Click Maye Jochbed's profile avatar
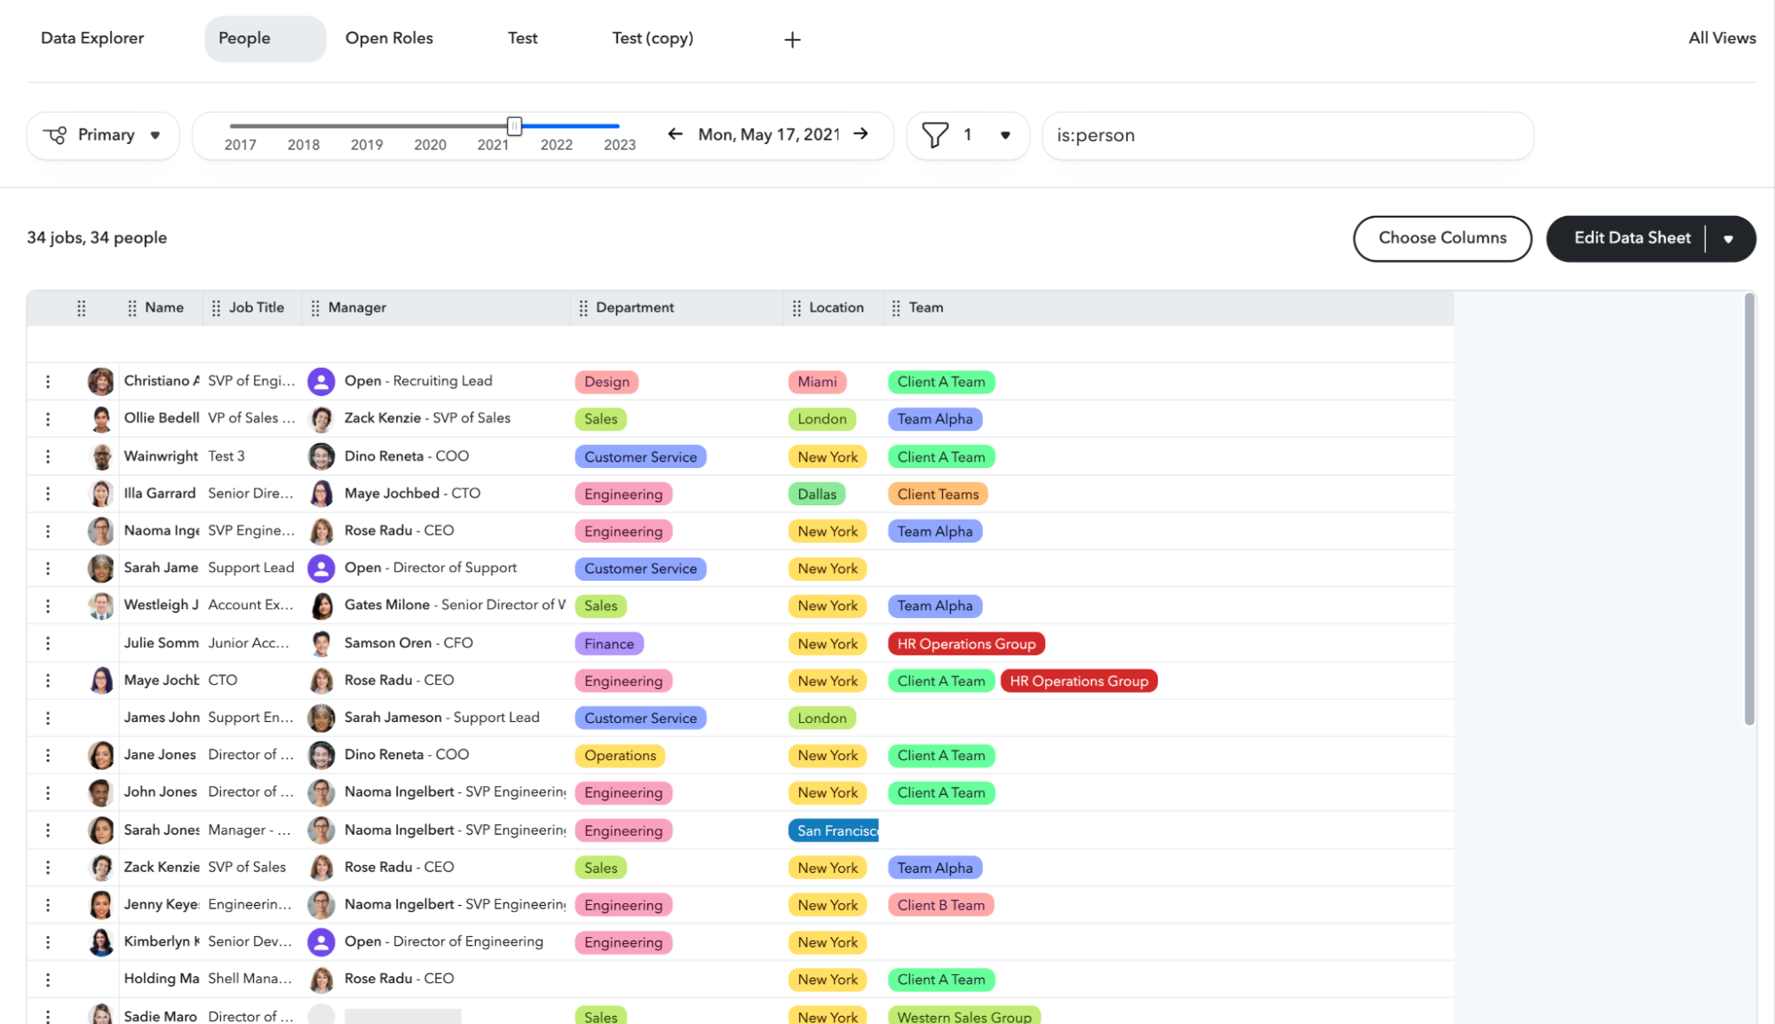 101,679
